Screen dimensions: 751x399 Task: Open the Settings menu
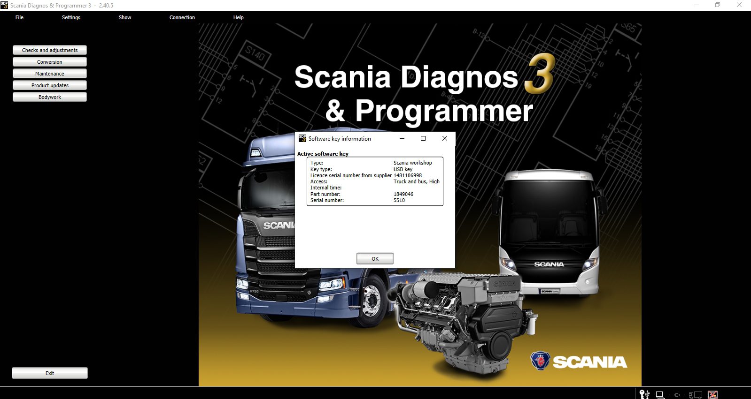[x=71, y=17]
